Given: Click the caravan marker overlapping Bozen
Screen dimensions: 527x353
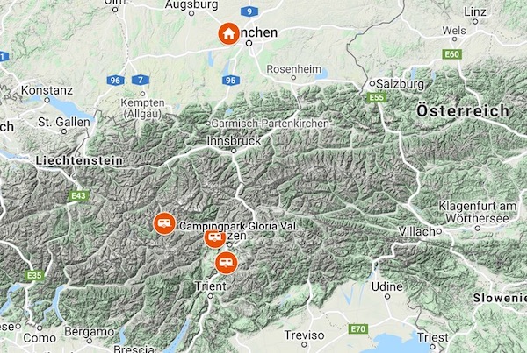Looking at the screenshot, I should pyautogui.click(x=215, y=237).
